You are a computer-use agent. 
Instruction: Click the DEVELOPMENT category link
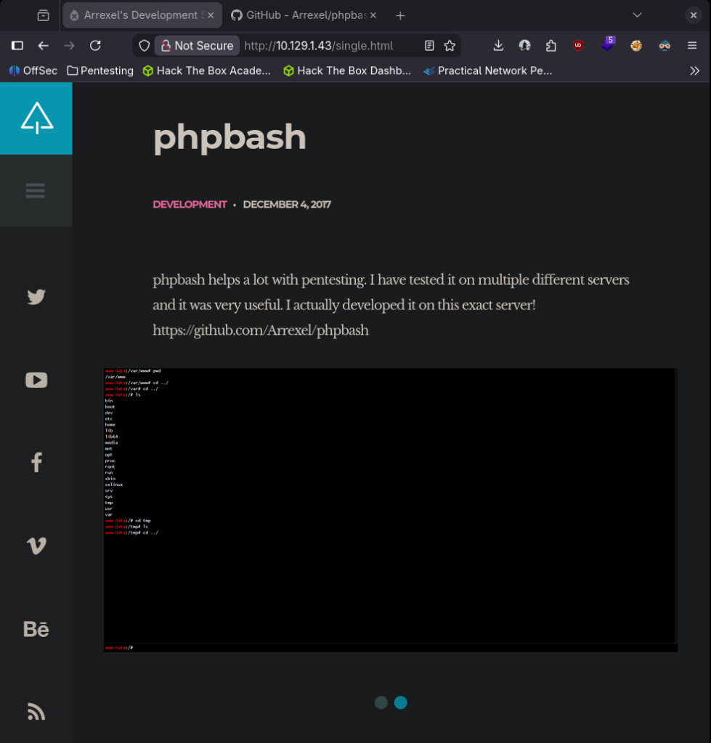pos(190,205)
